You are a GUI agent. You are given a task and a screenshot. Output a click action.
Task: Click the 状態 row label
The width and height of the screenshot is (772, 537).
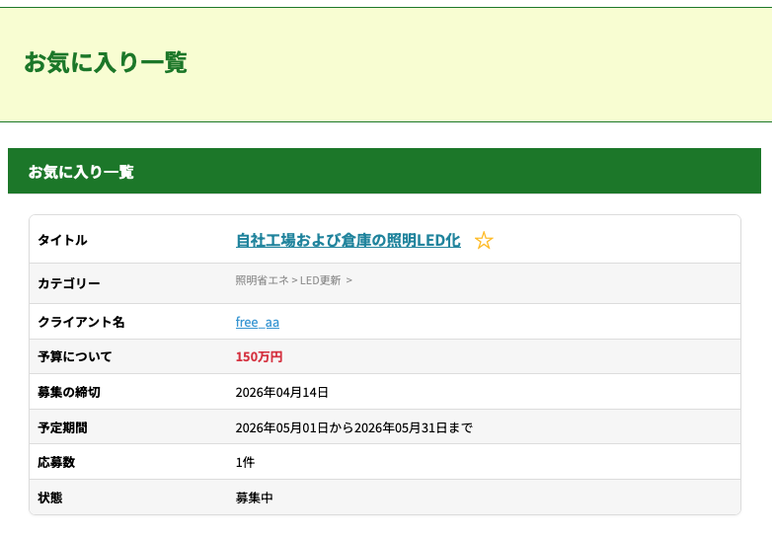point(49,498)
